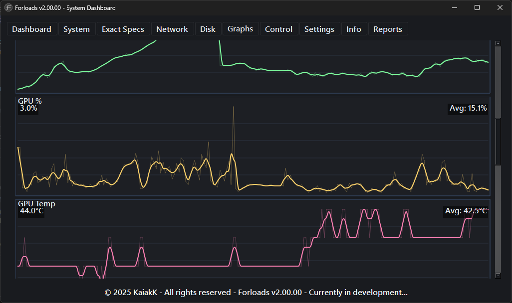Select the Disk tab
512x303 pixels.
pos(208,29)
